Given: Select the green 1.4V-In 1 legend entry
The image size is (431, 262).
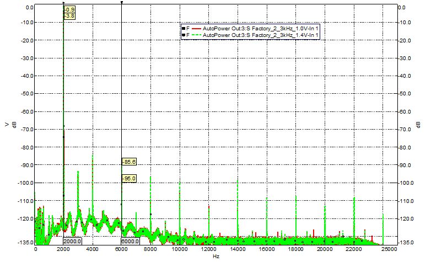Looking at the screenshot, I should click(250, 35).
